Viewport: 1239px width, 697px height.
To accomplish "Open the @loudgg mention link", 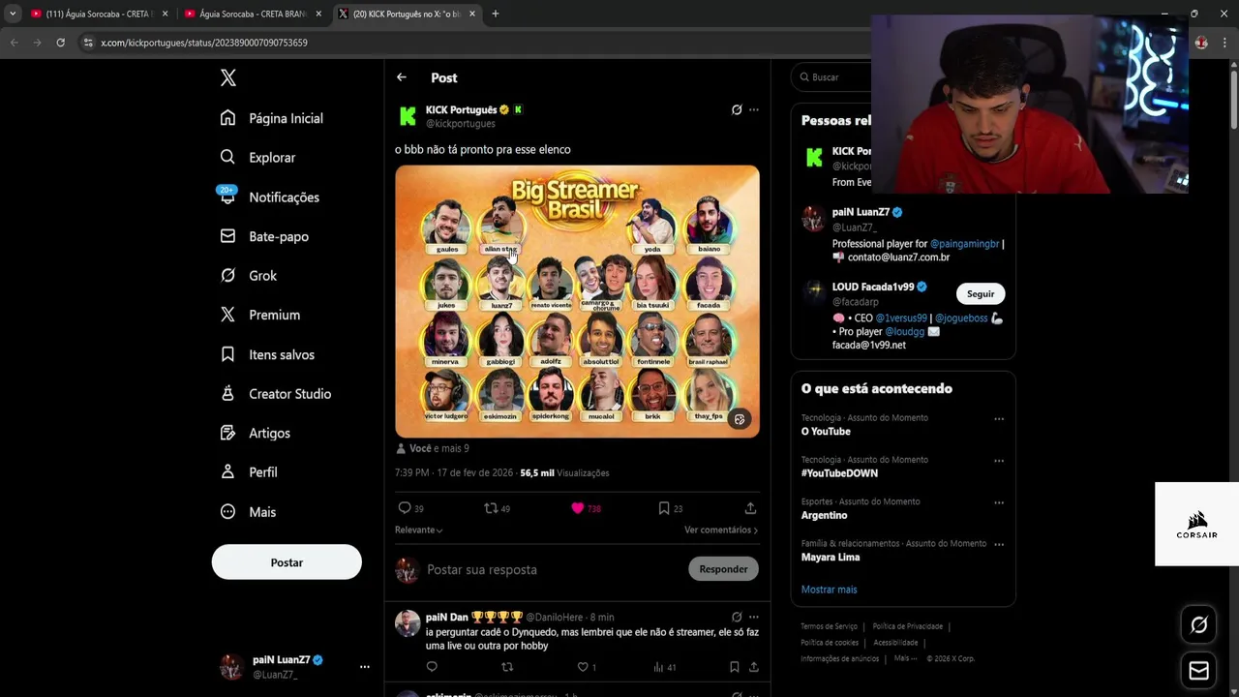I will pyautogui.click(x=904, y=332).
